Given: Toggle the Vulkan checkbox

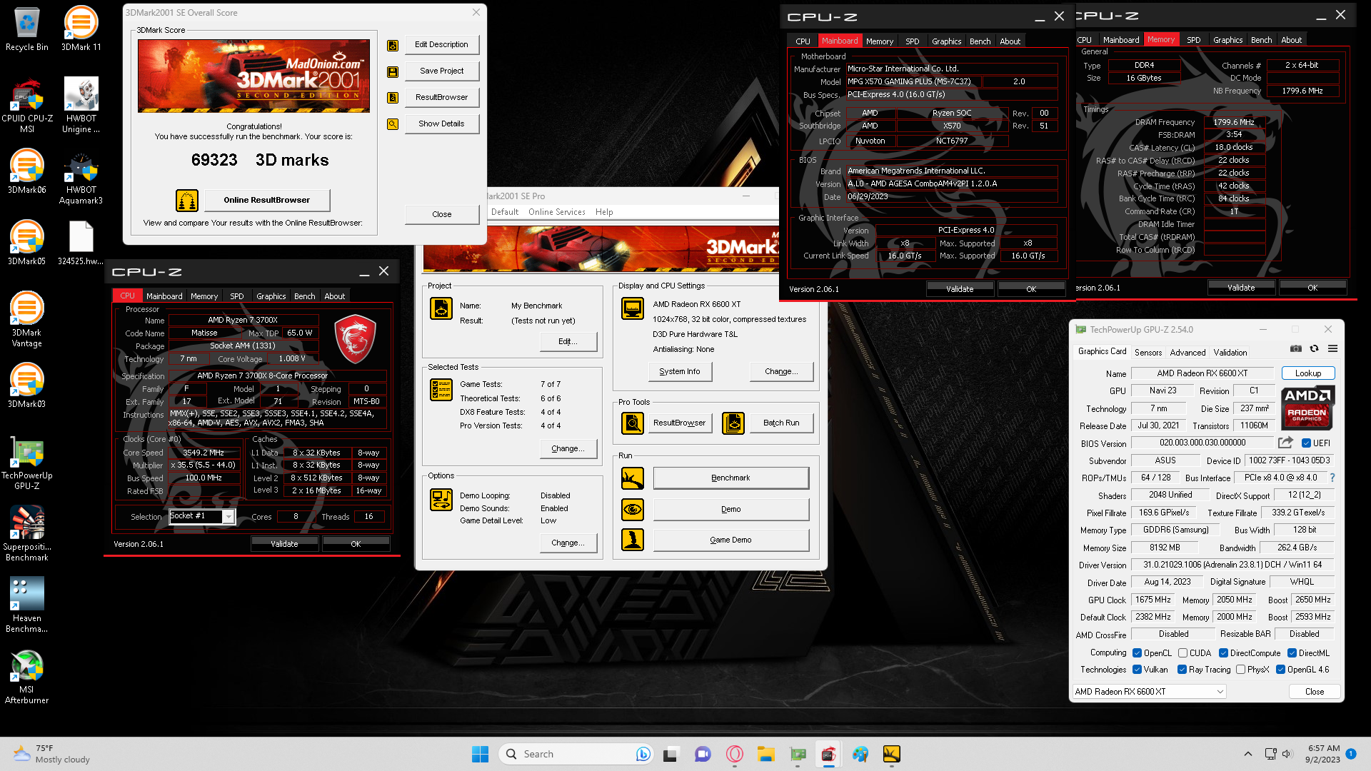Looking at the screenshot, I should pos(1137,670).
